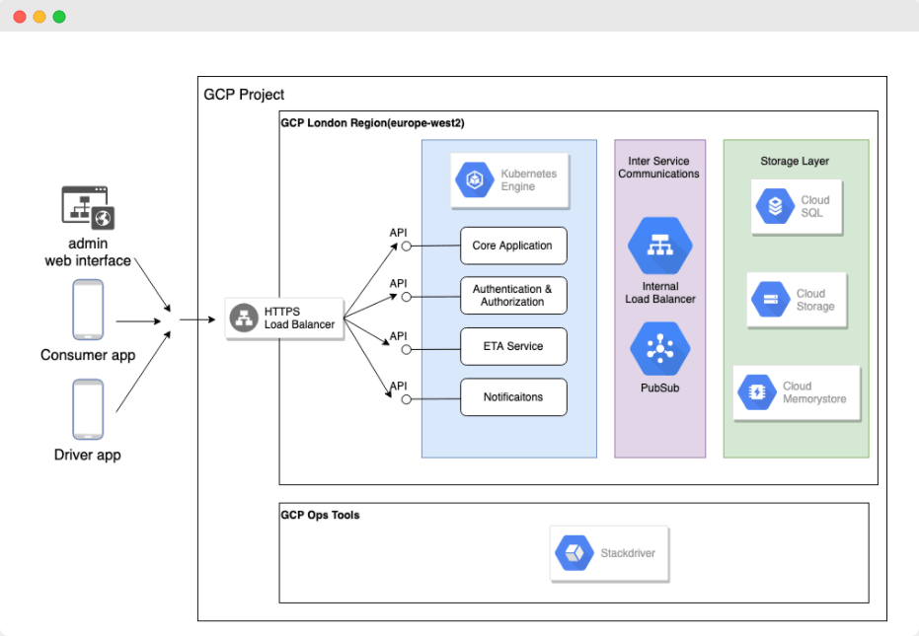Select the Internal Load Balancer icon
Screen dimensions: 919x636
coord(660,246)
